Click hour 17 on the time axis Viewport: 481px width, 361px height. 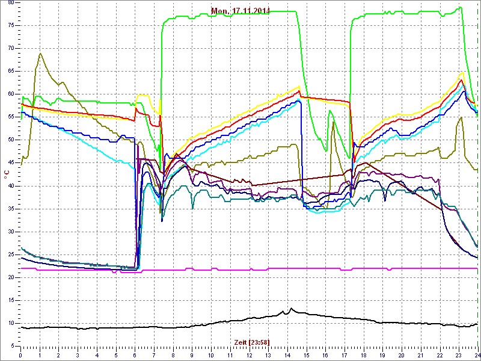coord(344,355)
